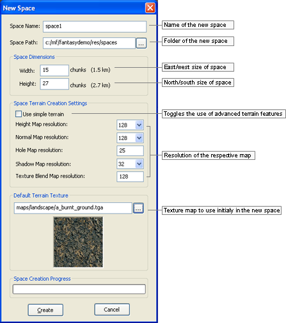Click the Space Path label
The height and width of the screenshot is (323, 286).
(24, 42)
